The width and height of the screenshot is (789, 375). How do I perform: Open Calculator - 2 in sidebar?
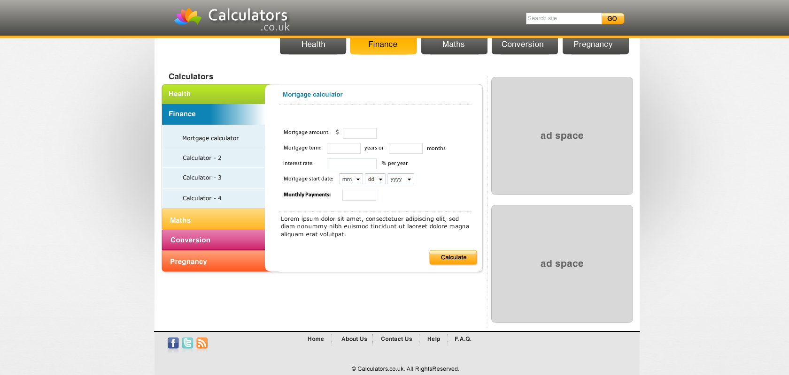202,158
